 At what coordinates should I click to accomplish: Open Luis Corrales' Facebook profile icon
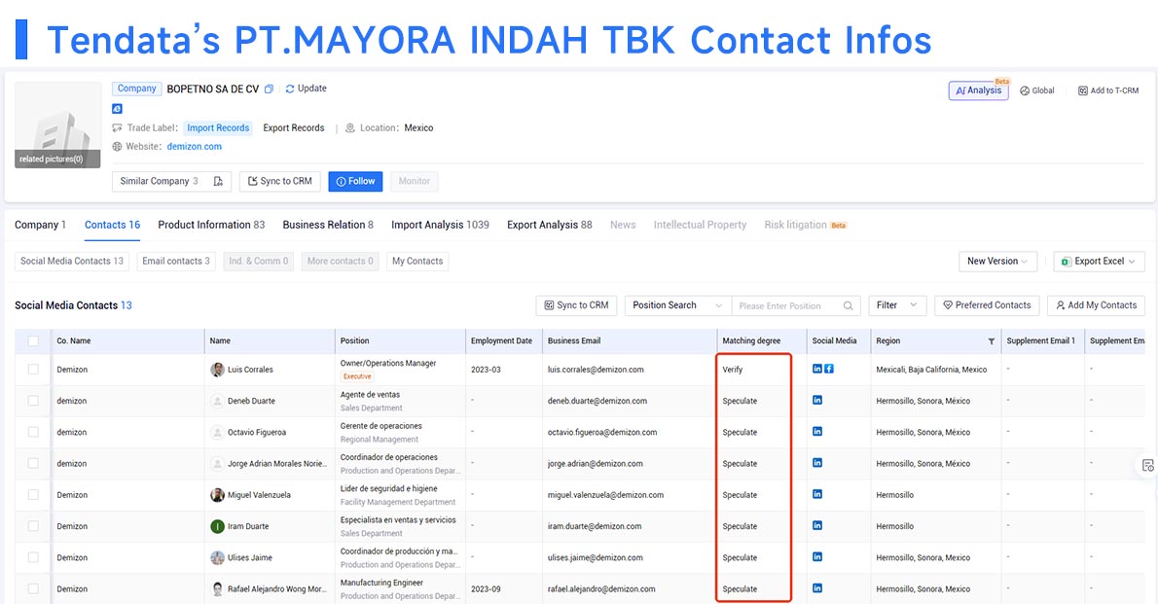(x=829, y=369)
